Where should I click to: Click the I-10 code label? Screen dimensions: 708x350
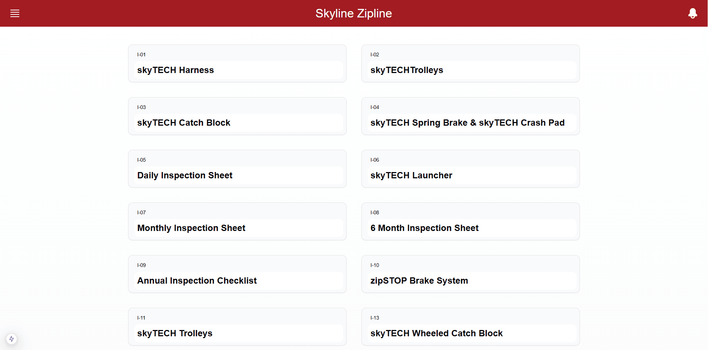[375, 265]
